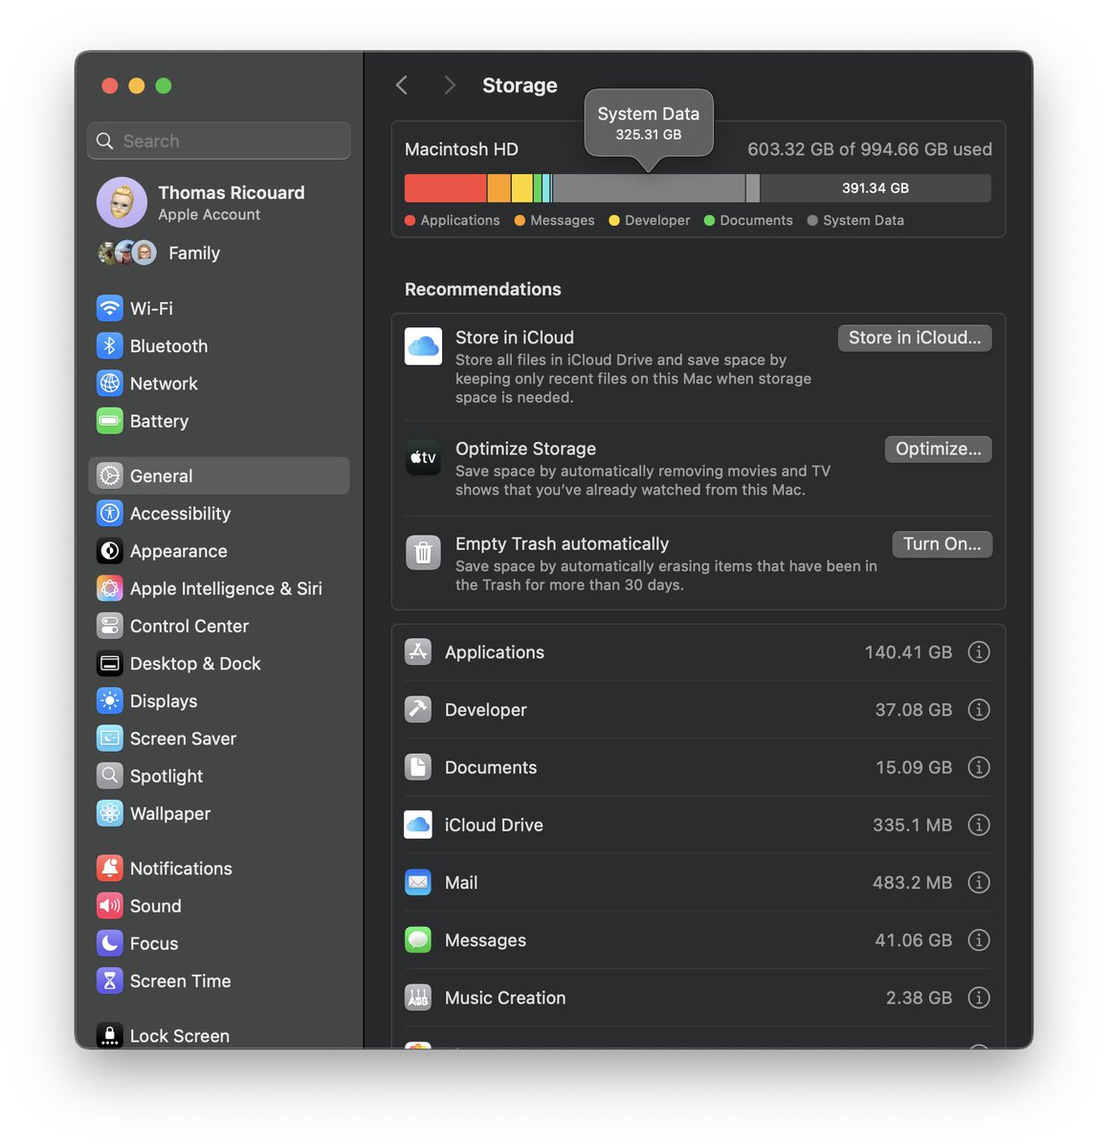Show info for Applications storage
1108x1148 pixels.
pyautogui.click(x=978, y=652)
